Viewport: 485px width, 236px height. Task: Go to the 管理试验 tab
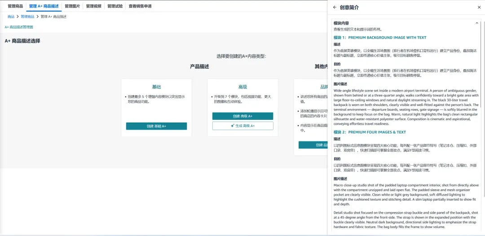click(x=115, y=6)
